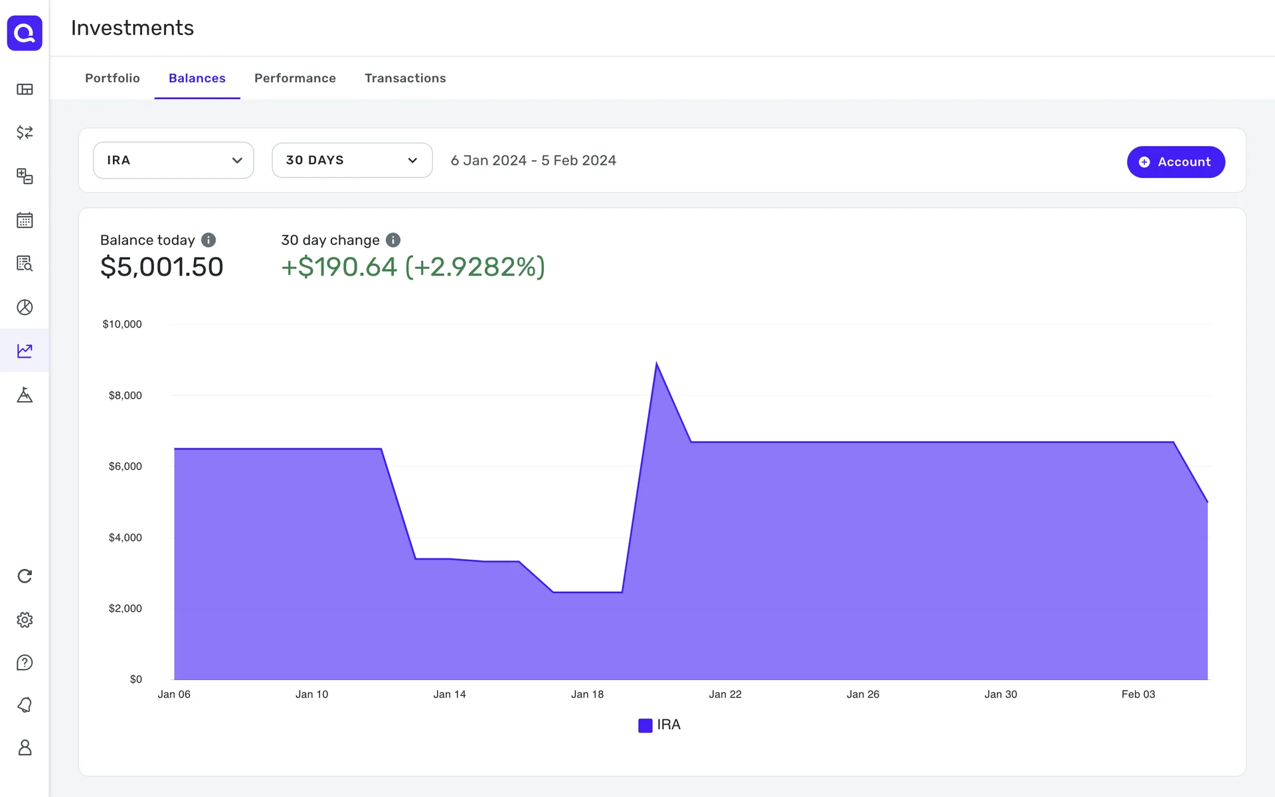Viewport: 1275px width, 797px height.
Task: Switch to the Performance tab
Action: [x=295, y=78]
